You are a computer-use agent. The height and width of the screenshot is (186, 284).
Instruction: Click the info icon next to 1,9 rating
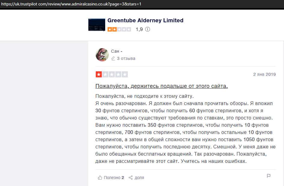(x=148, y=29)
